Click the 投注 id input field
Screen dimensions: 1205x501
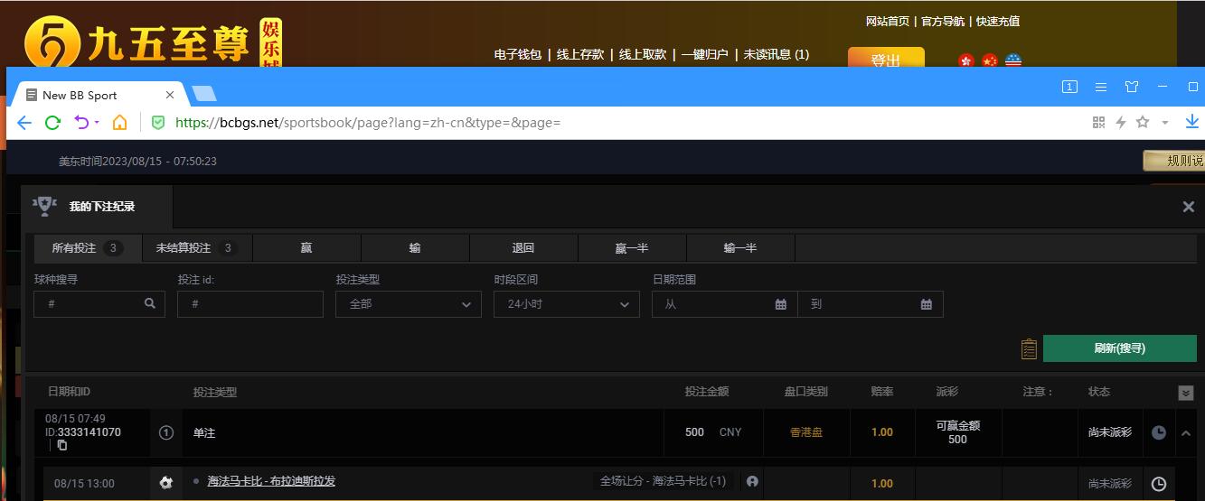click(x=250, y=304)
